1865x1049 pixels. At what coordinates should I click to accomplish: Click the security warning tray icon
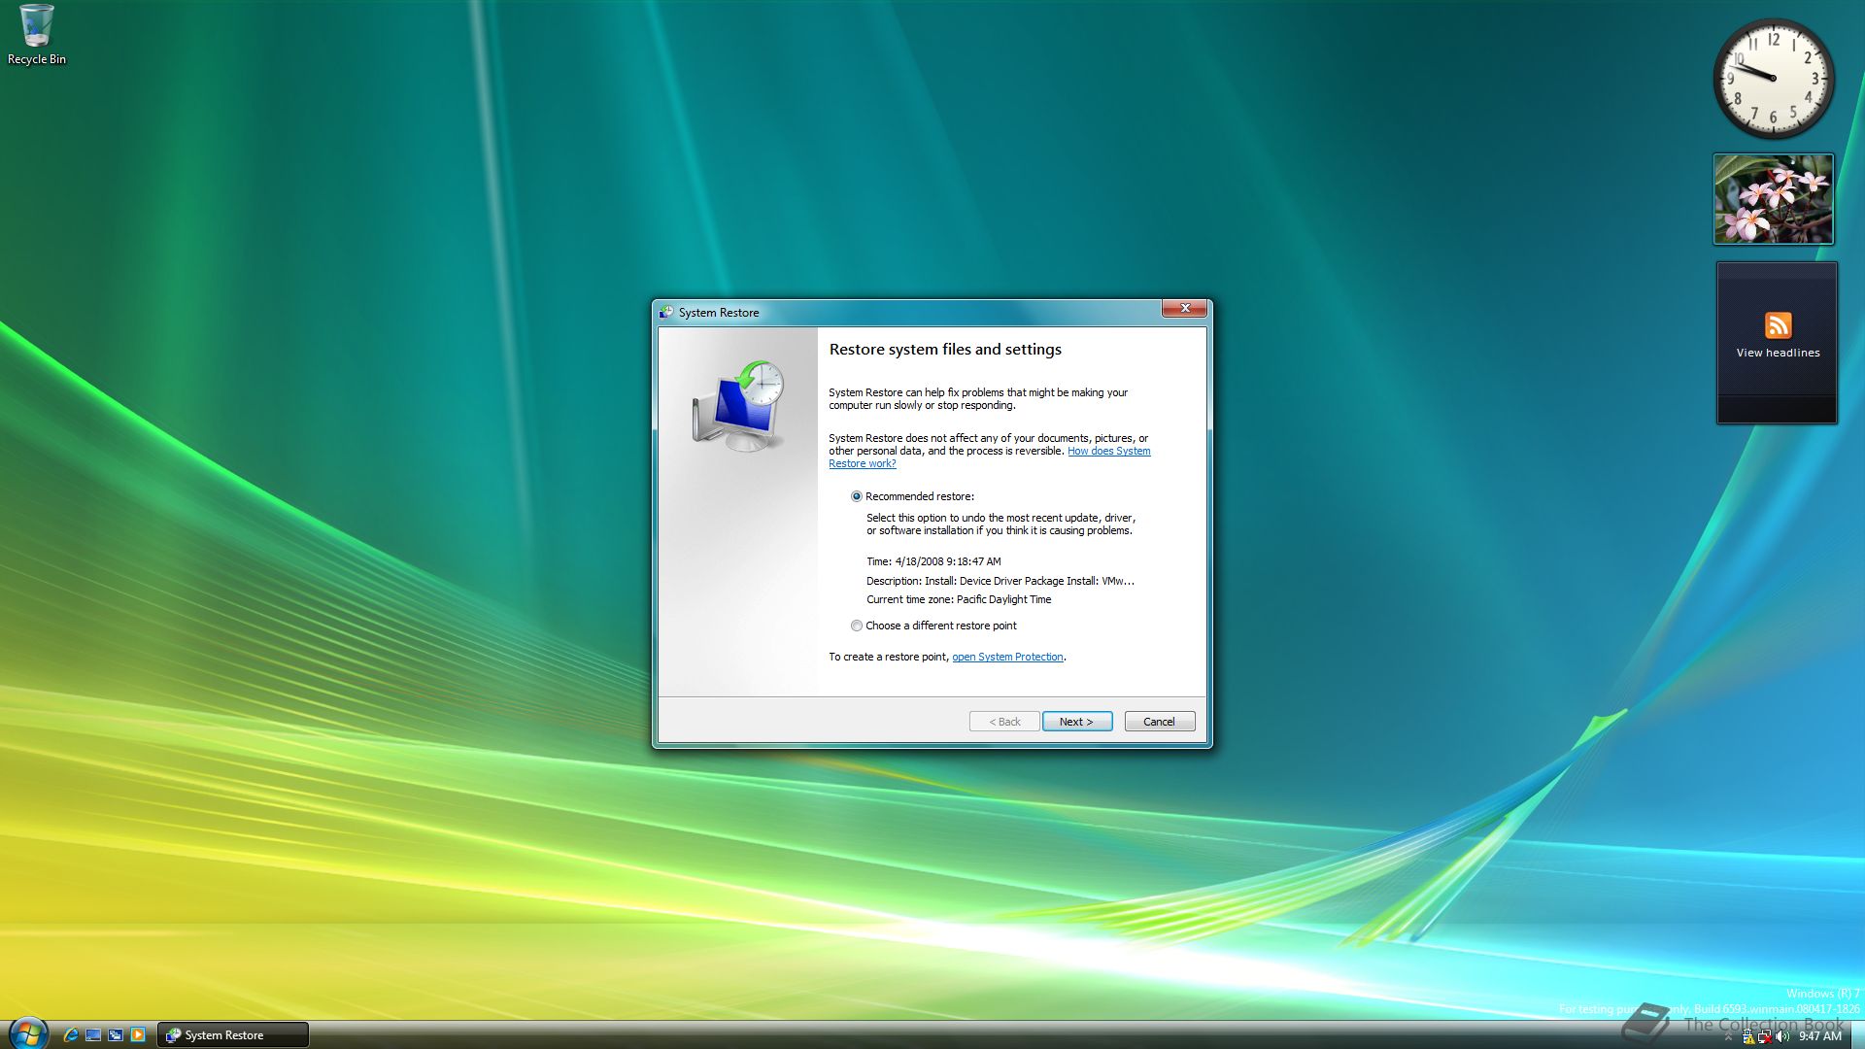point(1748,1036)
